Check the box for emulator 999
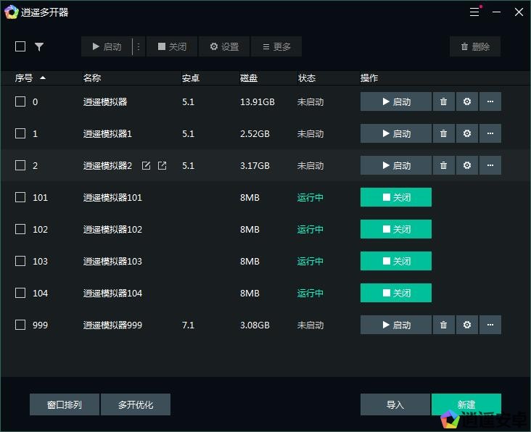 click(x=20, y=325)
